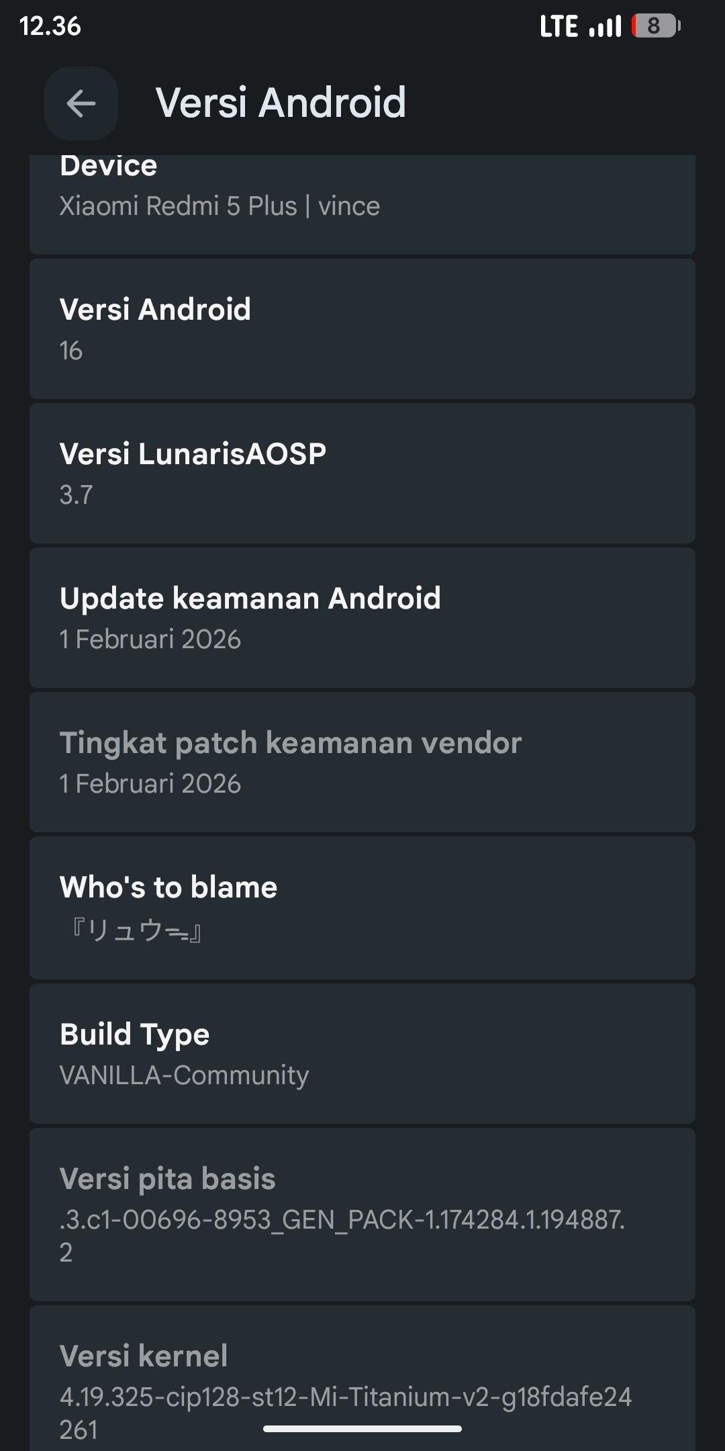Viewport: 725px width, 1451px height.
Task: Select the Build Type VANILLA-Community item
Action: point(362,1053)
